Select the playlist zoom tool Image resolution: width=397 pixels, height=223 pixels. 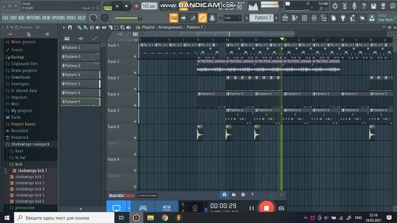point(122,27)
